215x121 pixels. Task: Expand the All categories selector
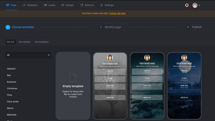coord(28,55)
